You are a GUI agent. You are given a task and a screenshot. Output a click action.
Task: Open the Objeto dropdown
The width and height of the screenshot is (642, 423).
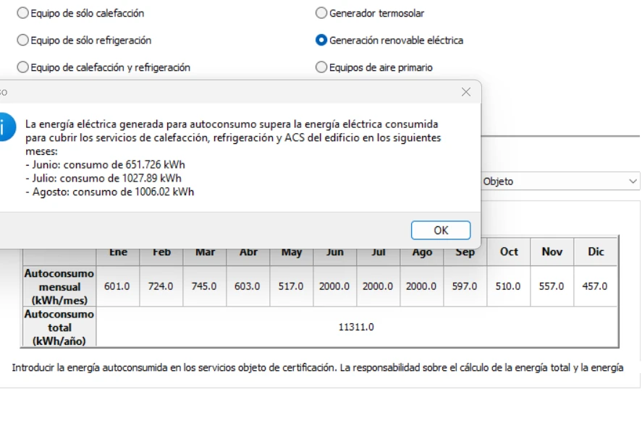(x=560, y=181)
